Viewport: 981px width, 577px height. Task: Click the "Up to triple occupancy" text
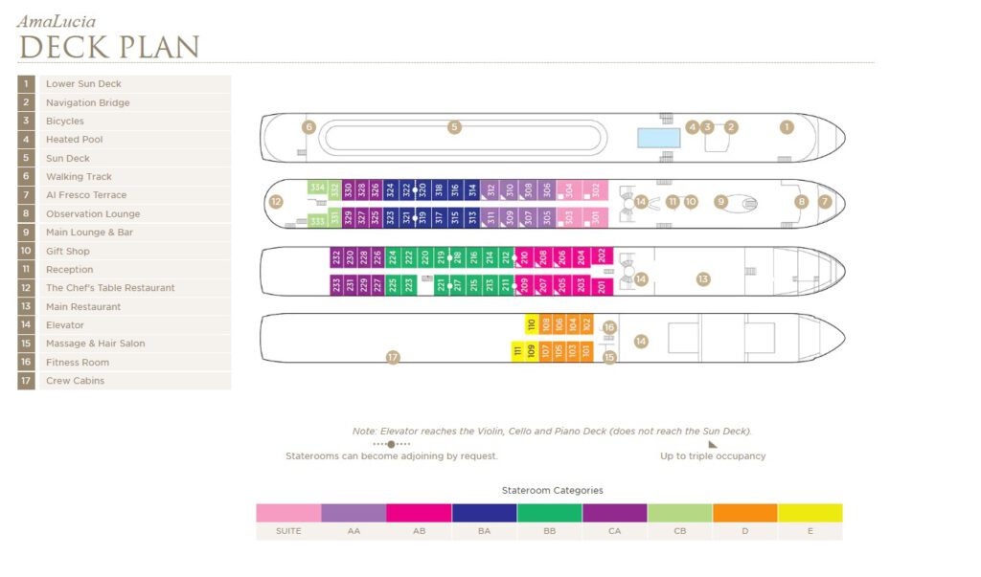click(713, 456)
